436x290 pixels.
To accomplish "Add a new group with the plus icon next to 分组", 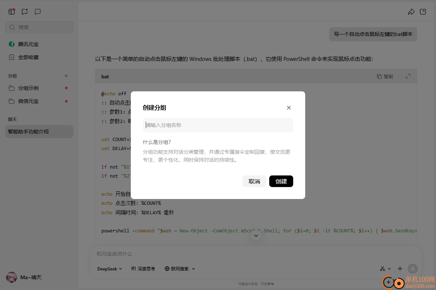I will coord(66,76).
